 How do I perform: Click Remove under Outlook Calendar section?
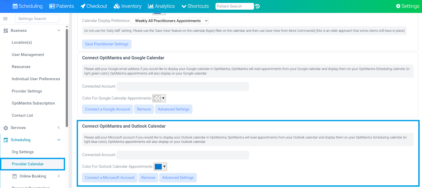pos(148,177)
